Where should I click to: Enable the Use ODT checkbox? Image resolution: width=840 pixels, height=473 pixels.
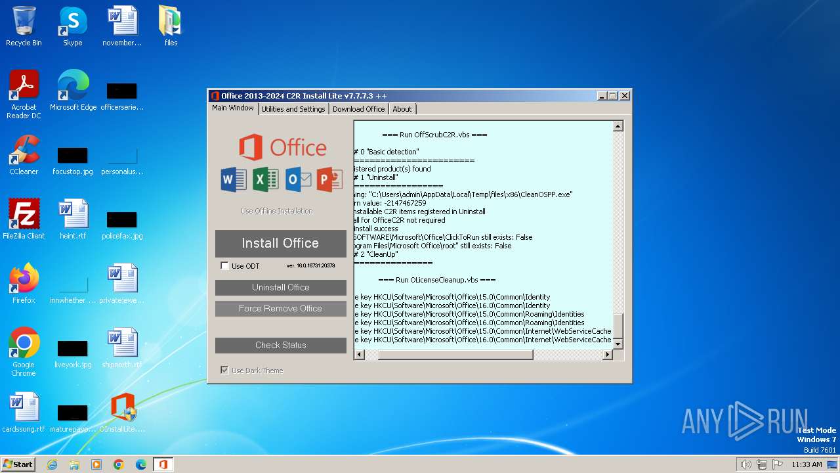(x=224, y=266)
